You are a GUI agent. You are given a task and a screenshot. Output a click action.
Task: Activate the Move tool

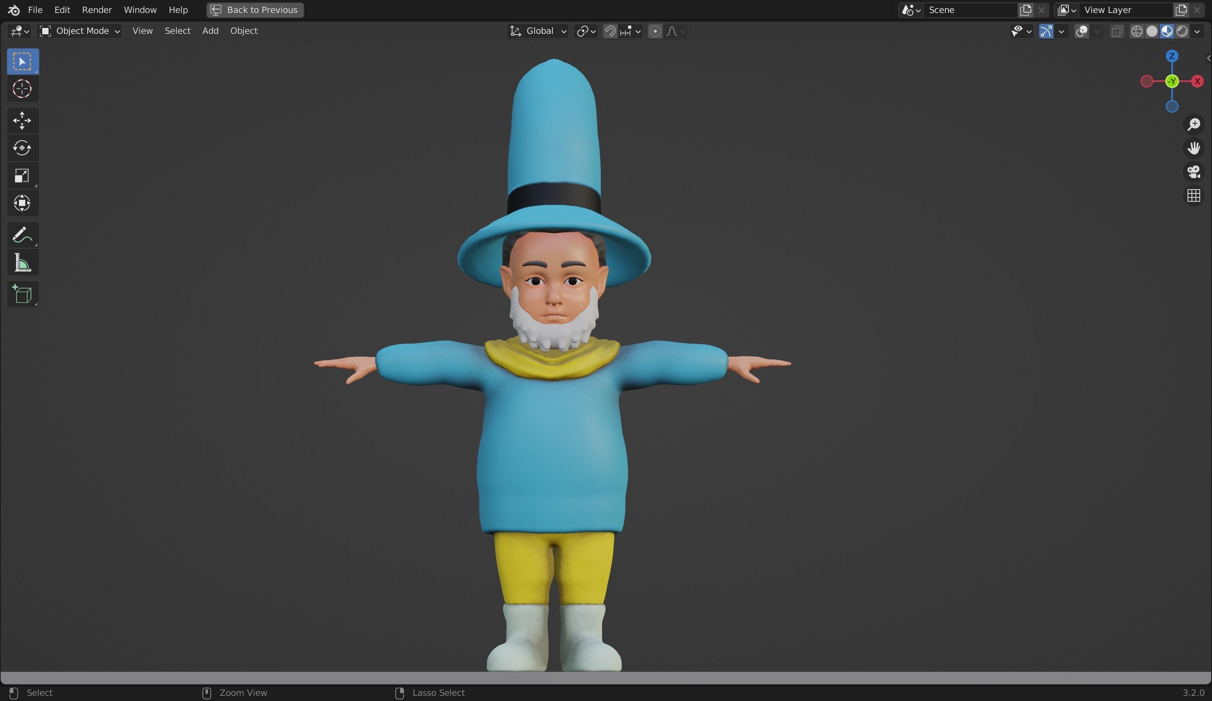tap(22, 121)
